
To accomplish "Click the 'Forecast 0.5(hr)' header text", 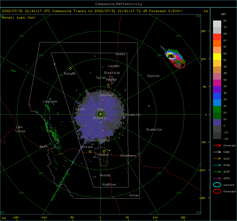I will point(166,11).
